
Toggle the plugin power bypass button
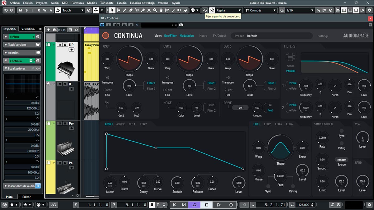(103, 25)
